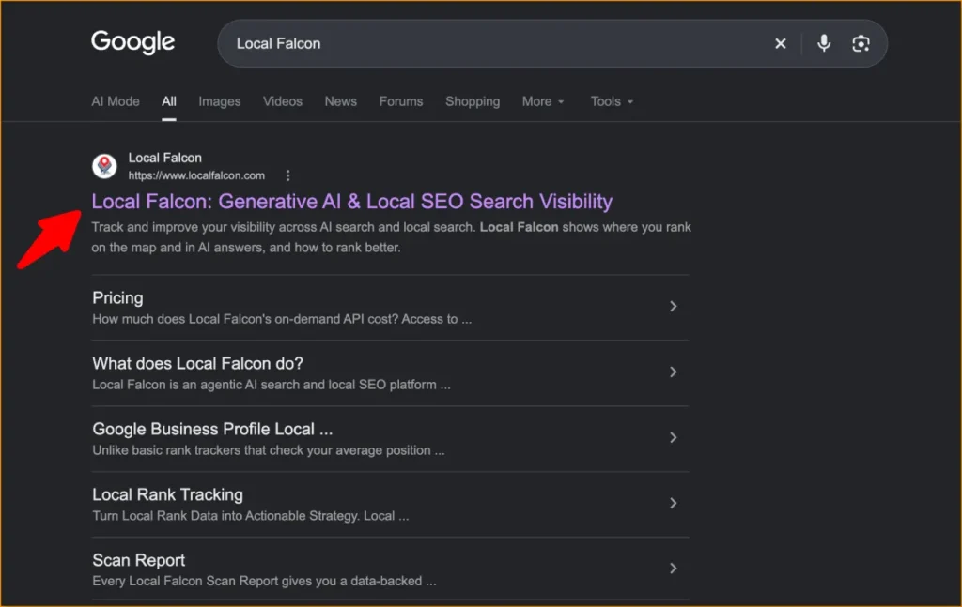Click the chevron on the Scan Report row
Image resolution: width=962 pixels, height=607 pixels.
(x=673, y=569)
